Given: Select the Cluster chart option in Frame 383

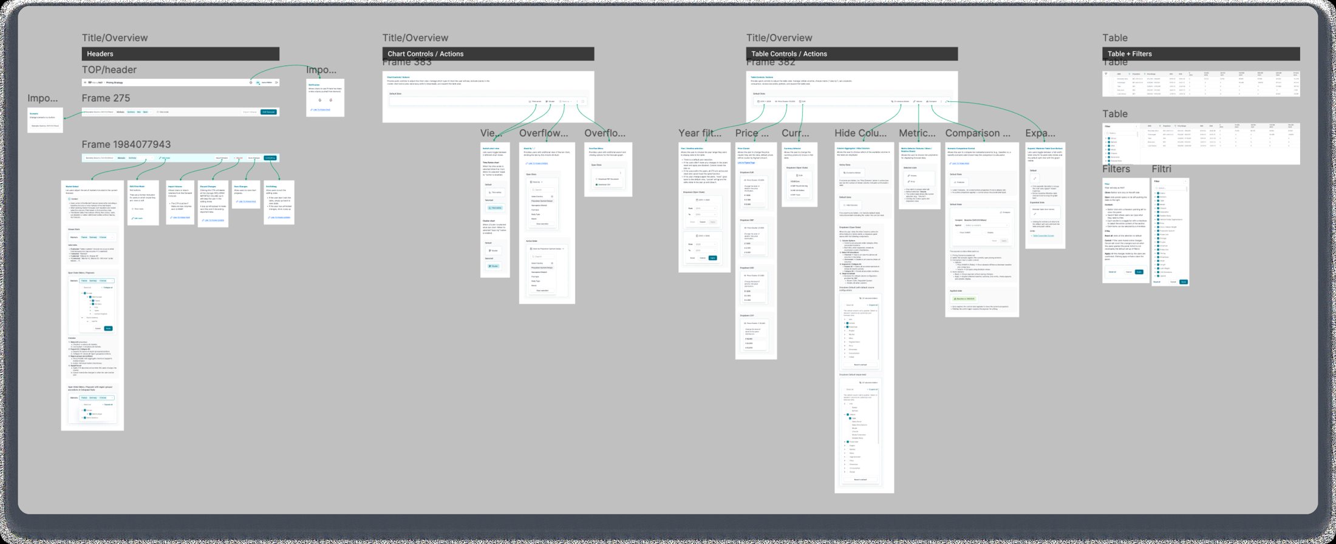Looking at the screenshot, I should pyautogui.click(x=550, y=101).
